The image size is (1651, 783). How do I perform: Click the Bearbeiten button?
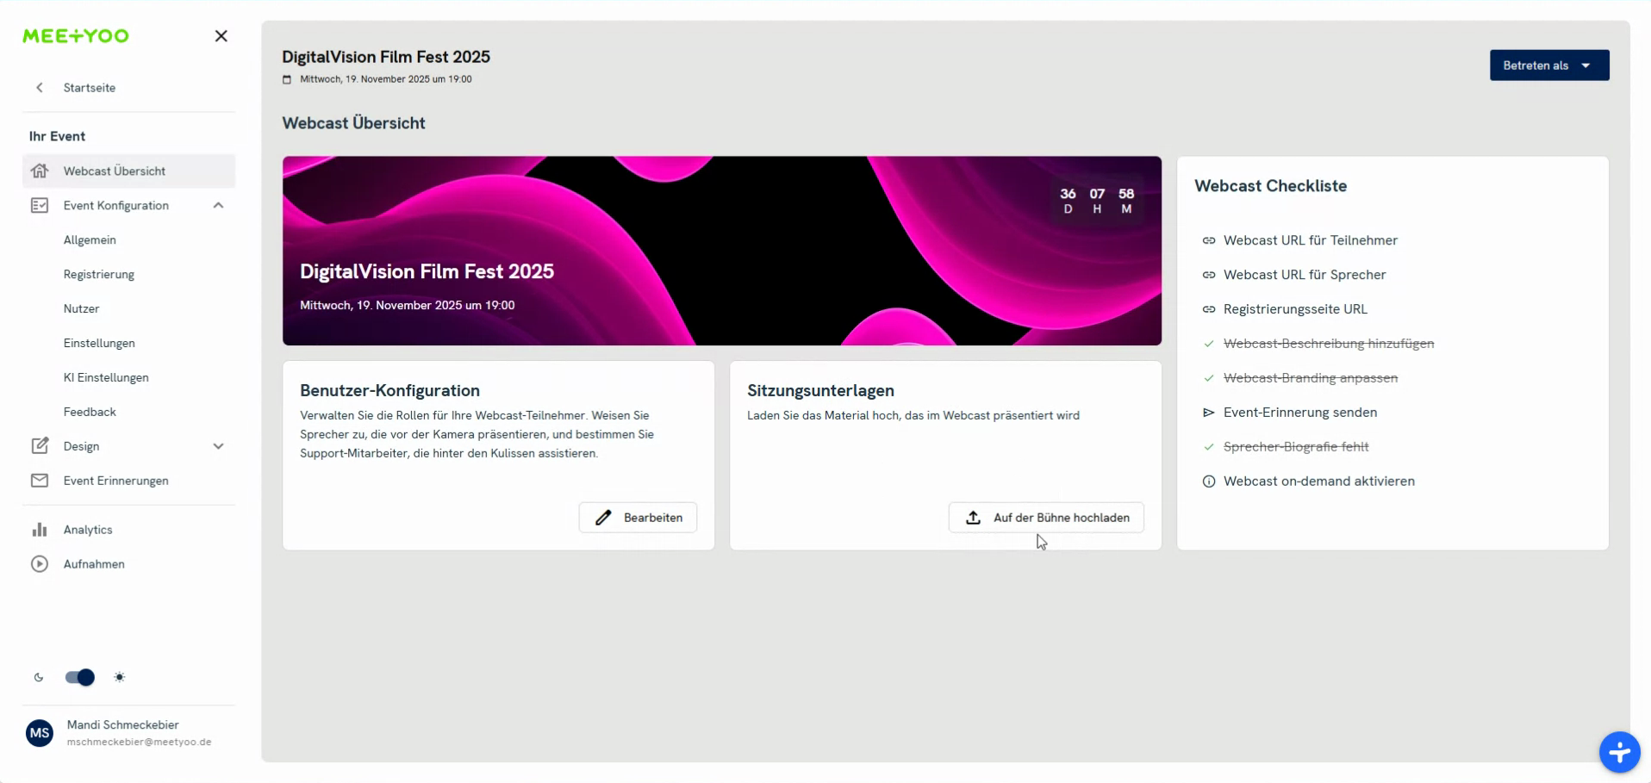(637, 517)
